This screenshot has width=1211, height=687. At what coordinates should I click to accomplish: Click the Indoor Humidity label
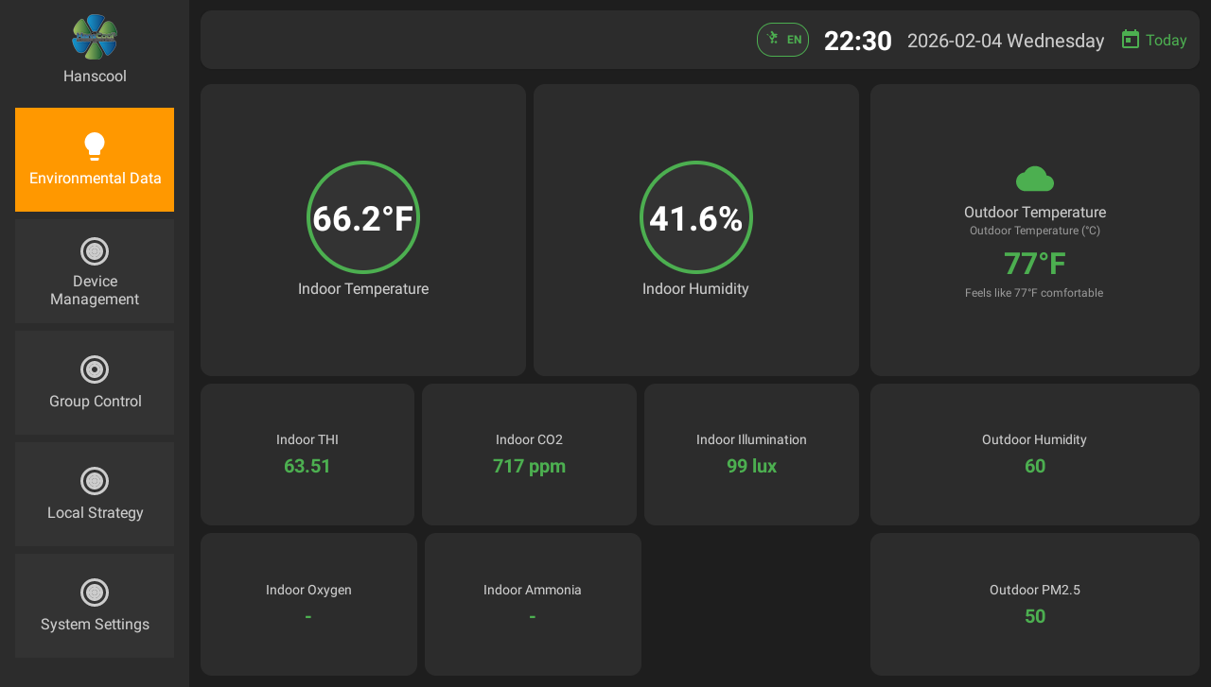click(695, 289)
